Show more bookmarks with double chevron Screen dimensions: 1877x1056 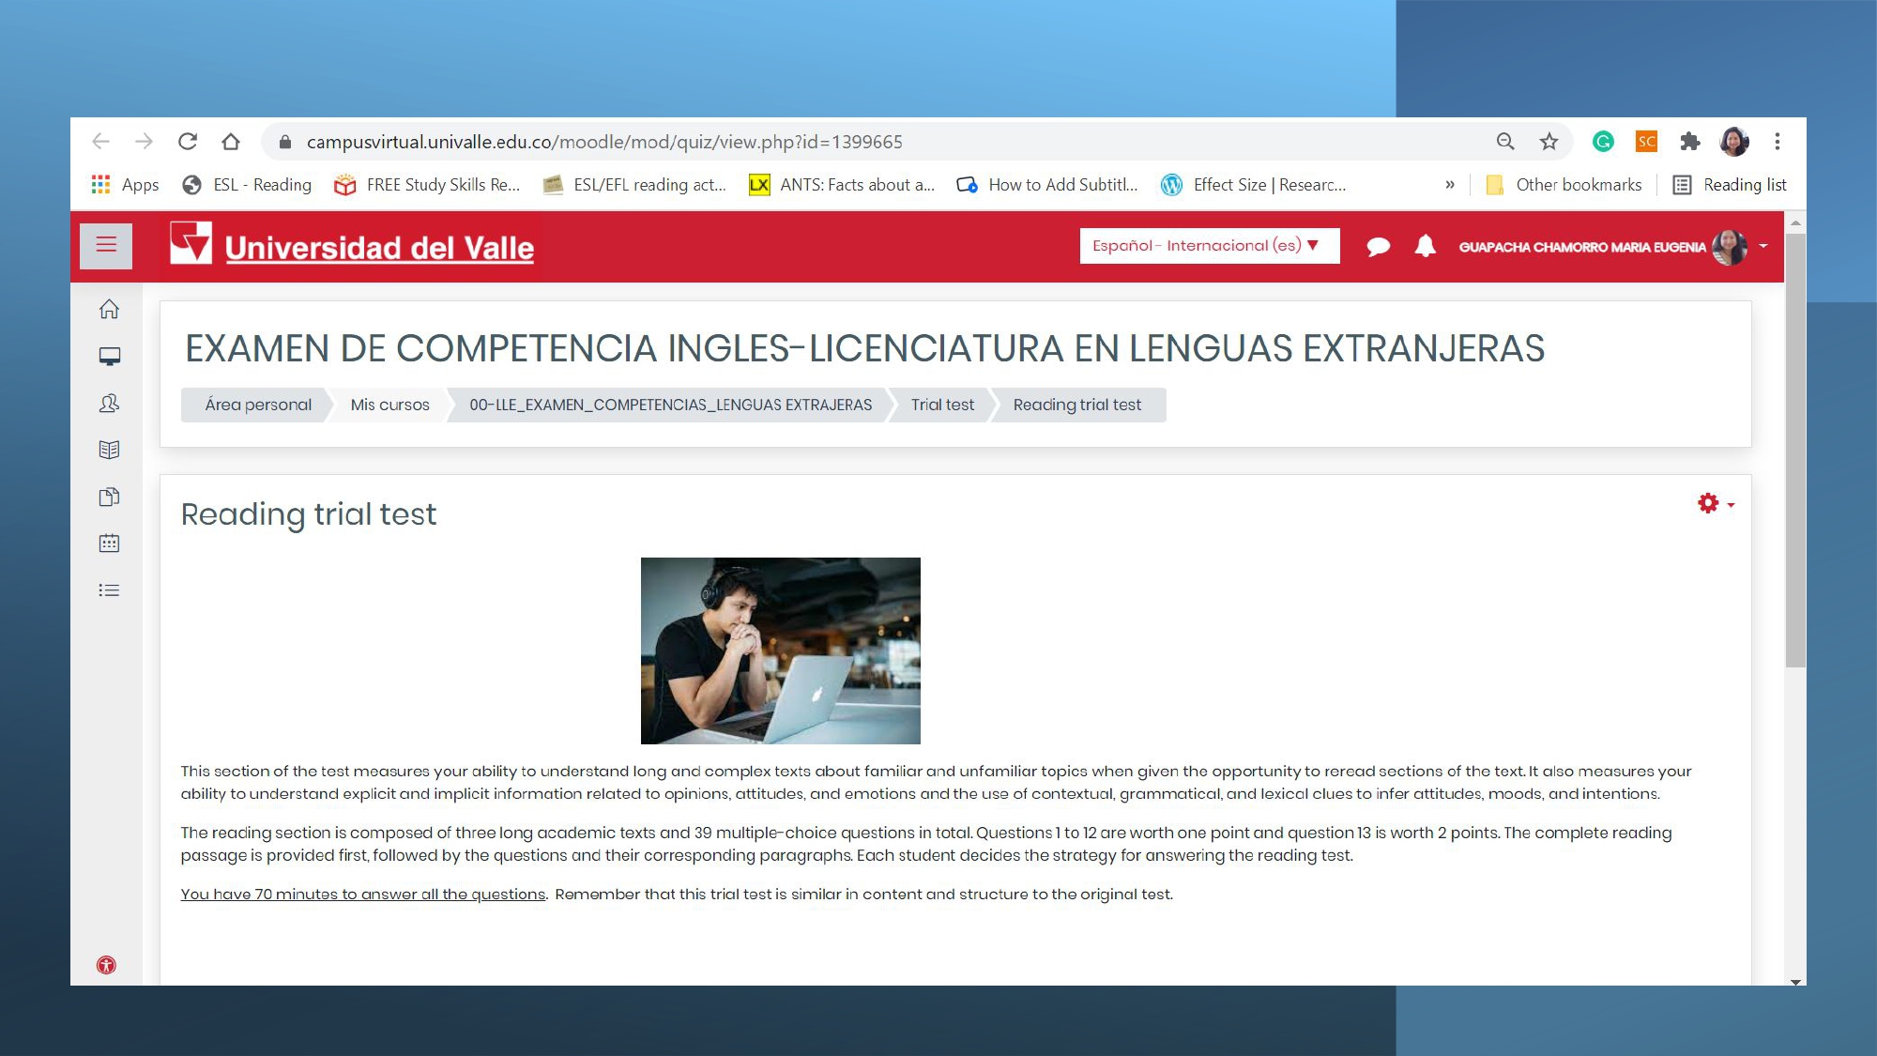(x=1450, y=185)
